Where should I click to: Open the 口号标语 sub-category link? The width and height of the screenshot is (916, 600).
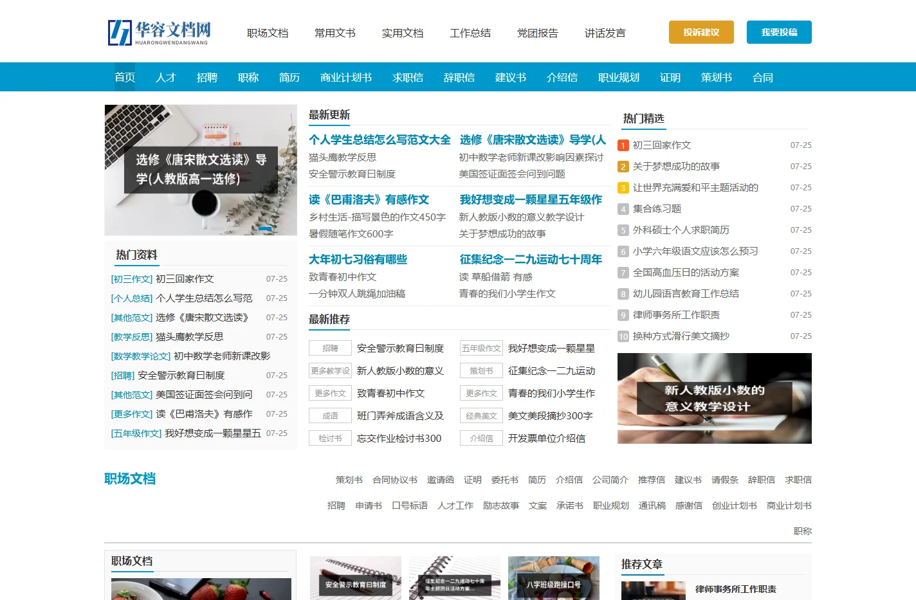tap(410, 505)
